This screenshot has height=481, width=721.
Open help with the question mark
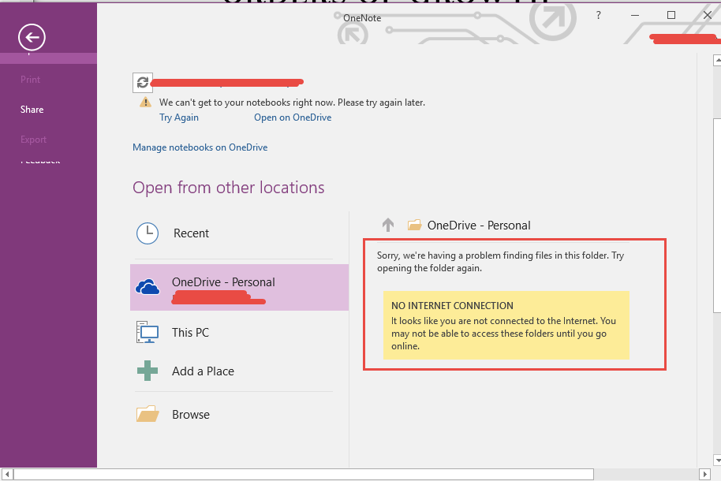click(x=598, y=15)
